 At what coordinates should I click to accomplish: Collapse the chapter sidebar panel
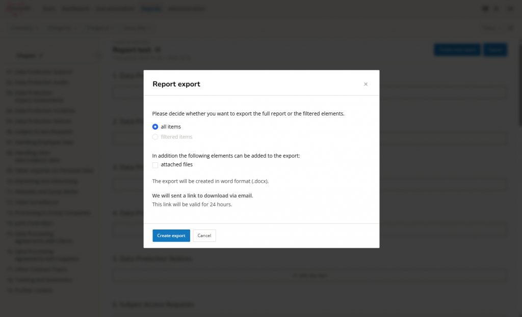click(98, 56)
